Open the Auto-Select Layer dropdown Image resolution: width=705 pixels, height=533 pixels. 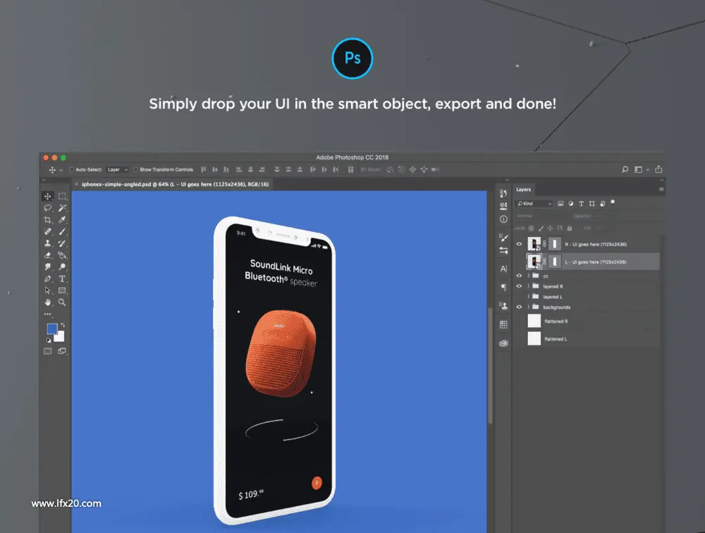117,170
